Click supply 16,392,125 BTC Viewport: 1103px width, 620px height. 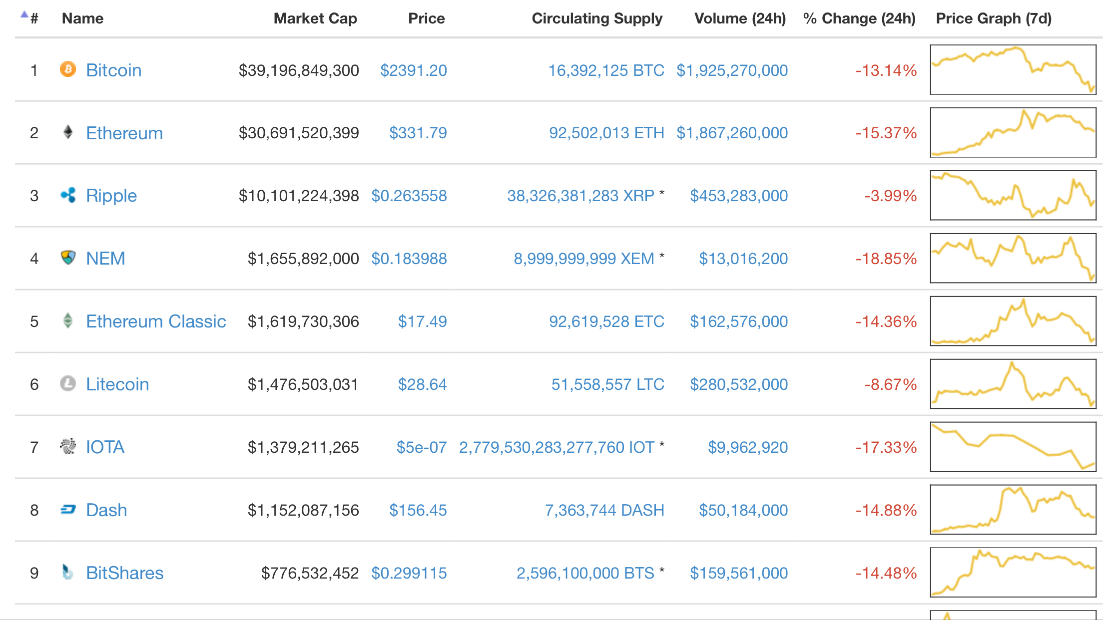[606, 70]
